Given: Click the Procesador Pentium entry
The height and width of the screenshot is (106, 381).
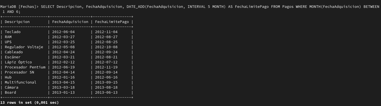Looking at the screenshot, I should click(25, 67).
